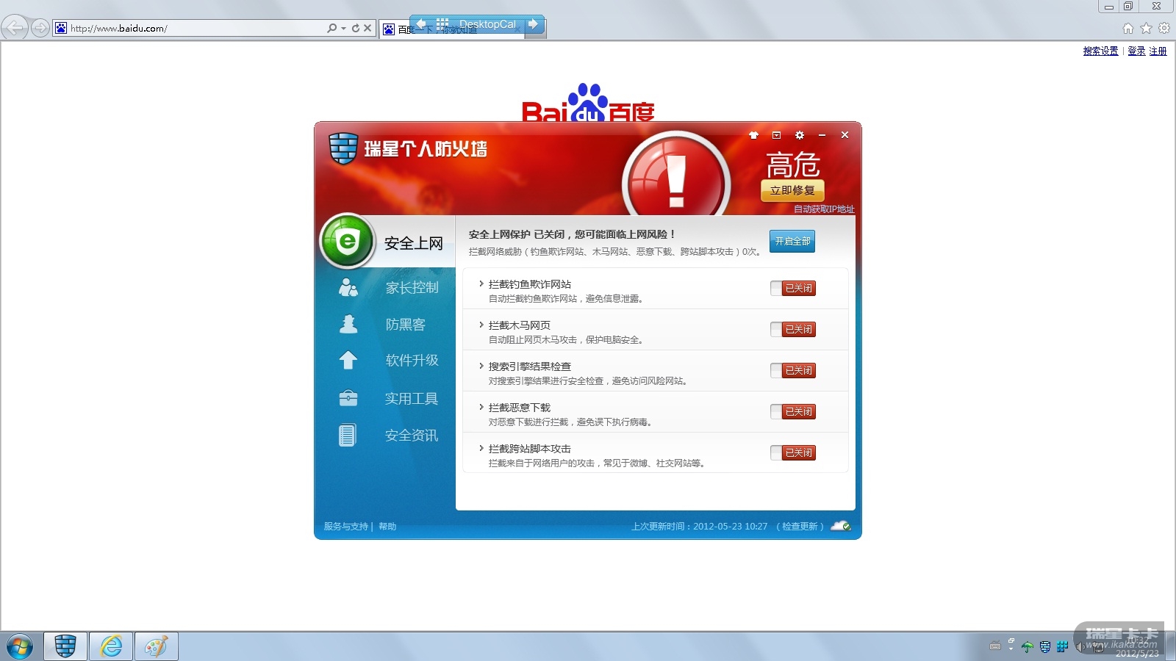Click the cloud status icon in firewall footer
Viewport: 1176px width, 661px height.
841,526
